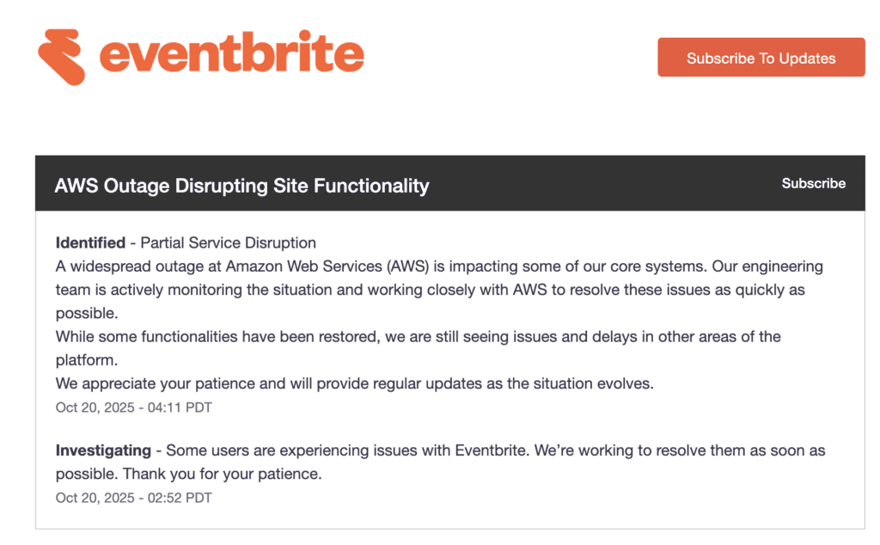Viewport: 880px width, 545px height.
Task: Click the Eventbrite wordmark text
Action: (232, 53)
